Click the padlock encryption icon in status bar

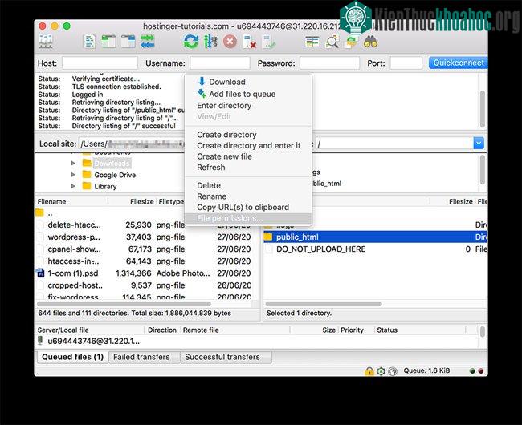(369, 371)
